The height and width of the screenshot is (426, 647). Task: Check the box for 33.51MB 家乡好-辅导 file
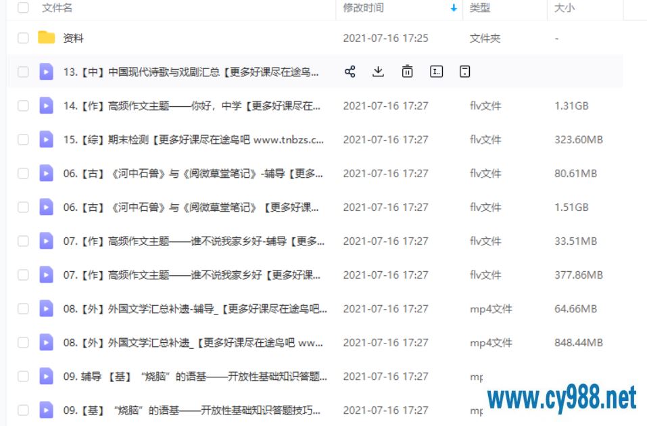click(x=23, y=241)
